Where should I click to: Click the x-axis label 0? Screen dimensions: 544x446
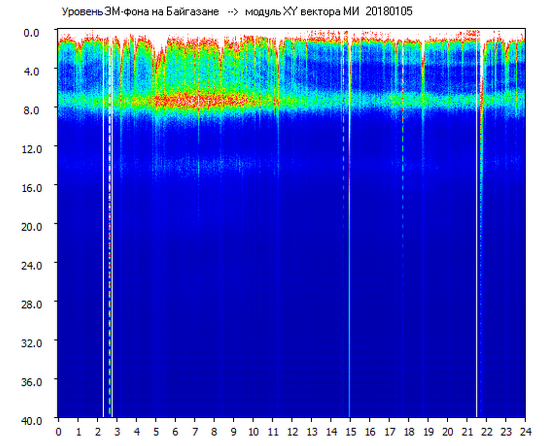point(59,432)
